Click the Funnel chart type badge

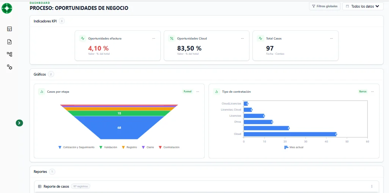(188, 92)
